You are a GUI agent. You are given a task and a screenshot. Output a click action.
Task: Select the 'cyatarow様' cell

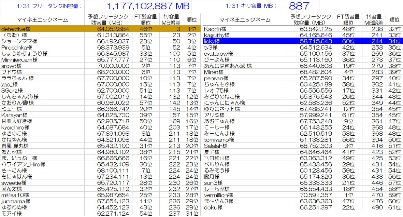(x=245, y=54)
